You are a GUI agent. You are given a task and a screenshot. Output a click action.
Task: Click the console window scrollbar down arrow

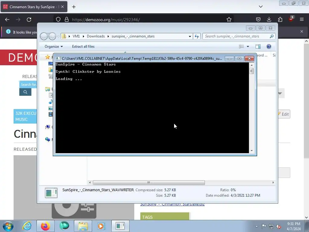point(251,151)
